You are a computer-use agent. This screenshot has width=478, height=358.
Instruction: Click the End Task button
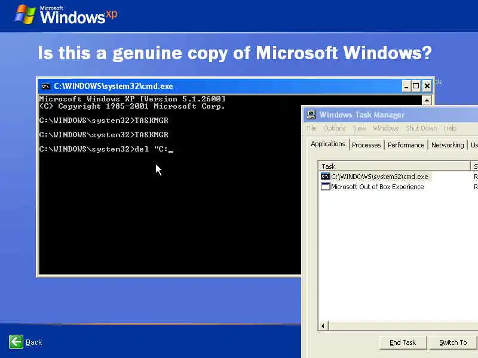click(x=402, y=342)
